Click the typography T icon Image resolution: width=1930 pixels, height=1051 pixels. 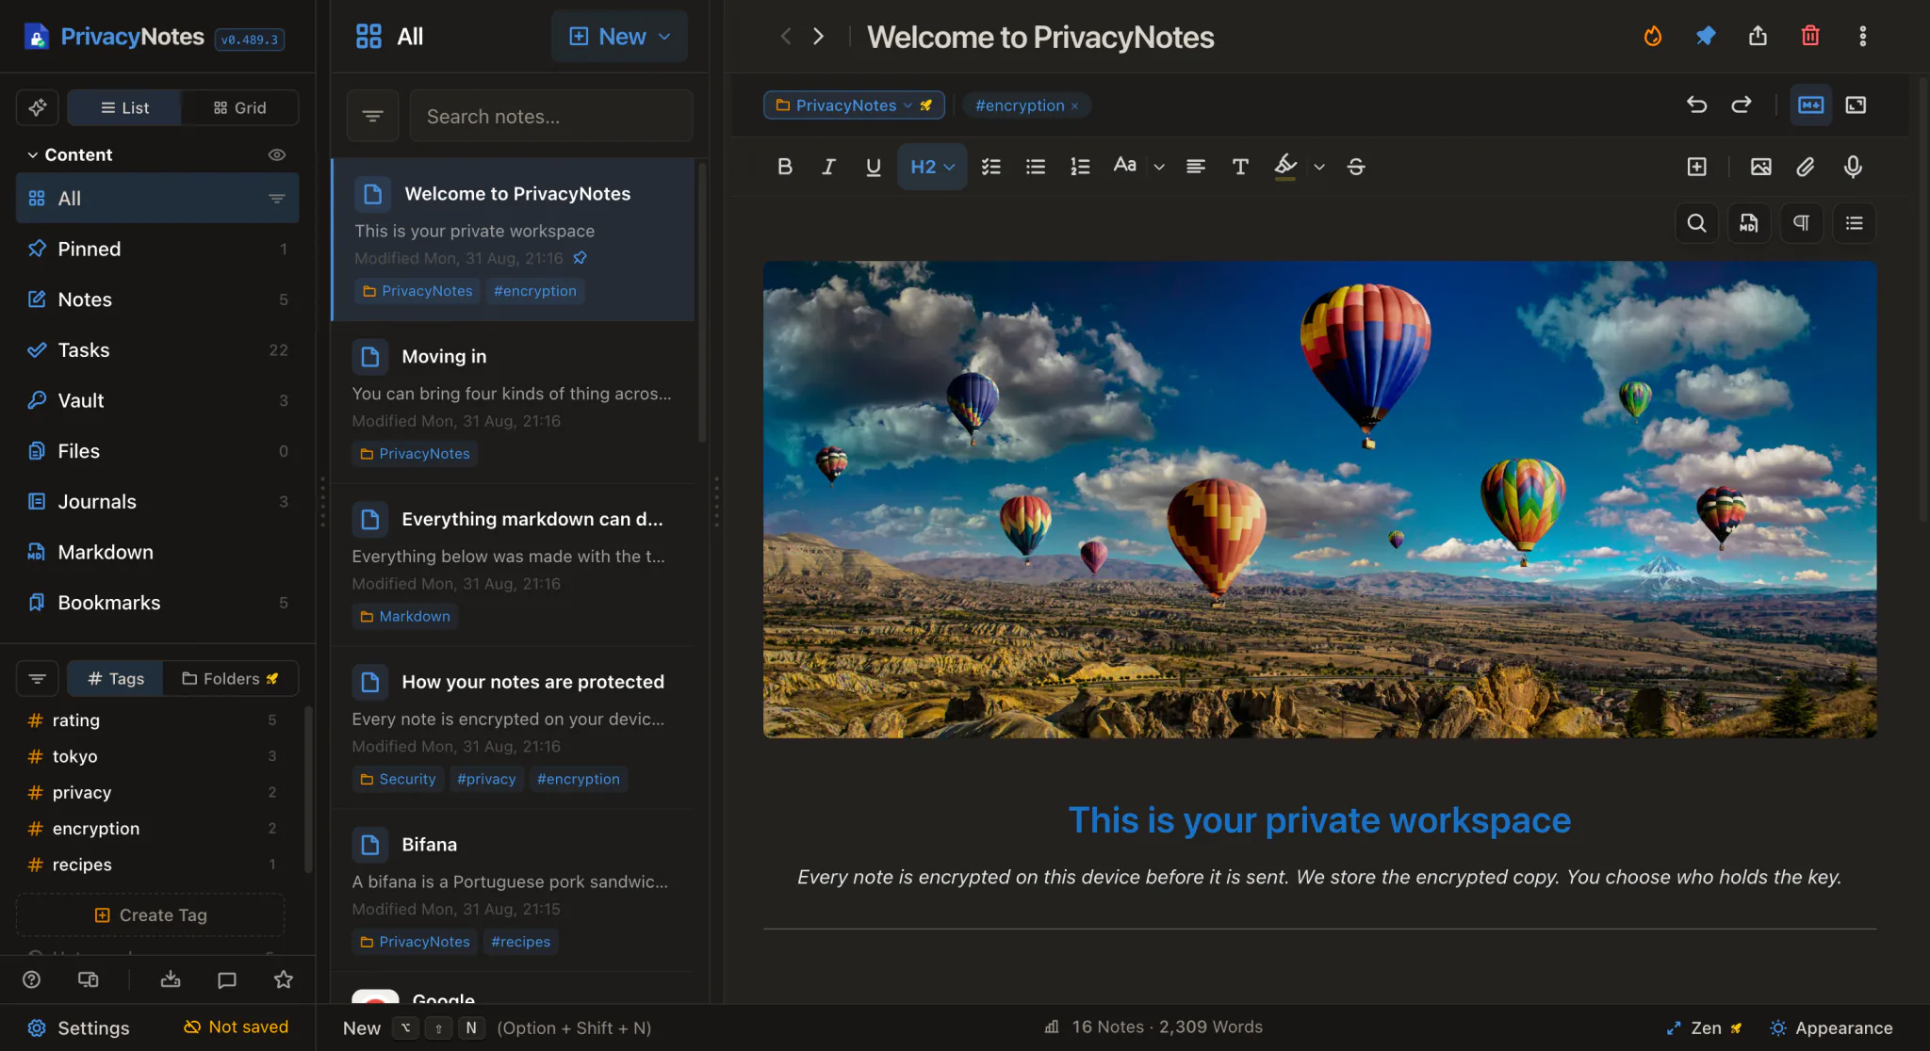point(1240,167)
